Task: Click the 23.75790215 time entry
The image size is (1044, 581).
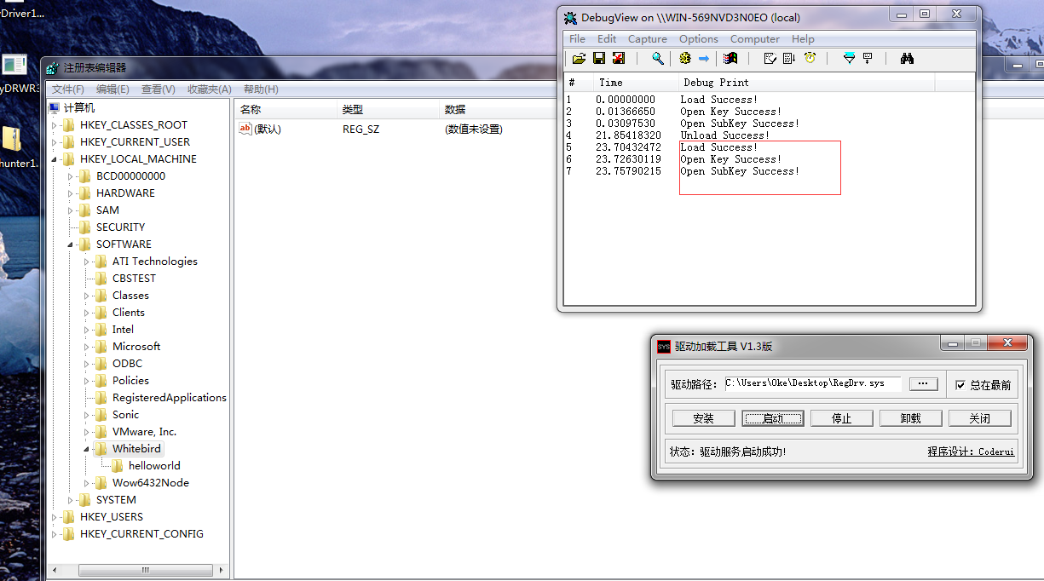Action: tap(628, 171)
